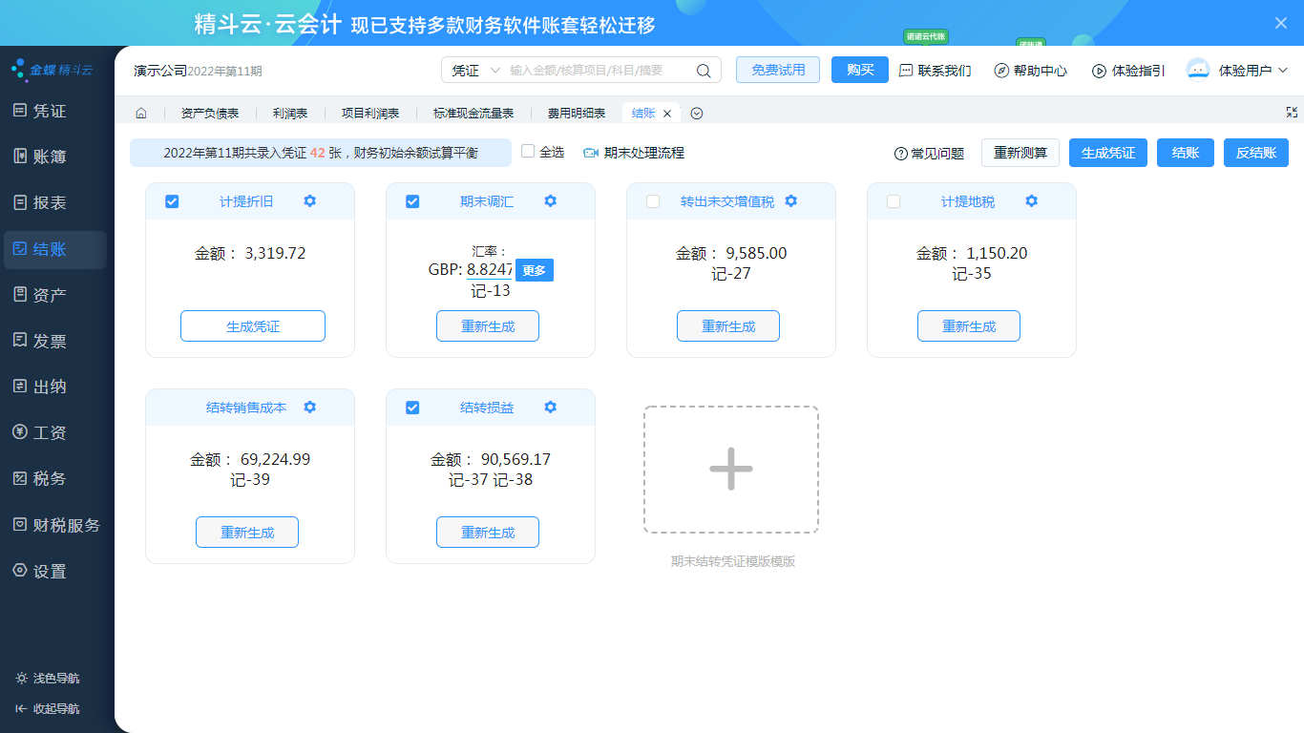Click the fullscreen expand icon

click(x=1292, y=113)
